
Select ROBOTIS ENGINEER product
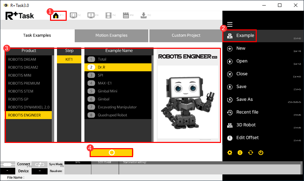click(x=28, y=115)
